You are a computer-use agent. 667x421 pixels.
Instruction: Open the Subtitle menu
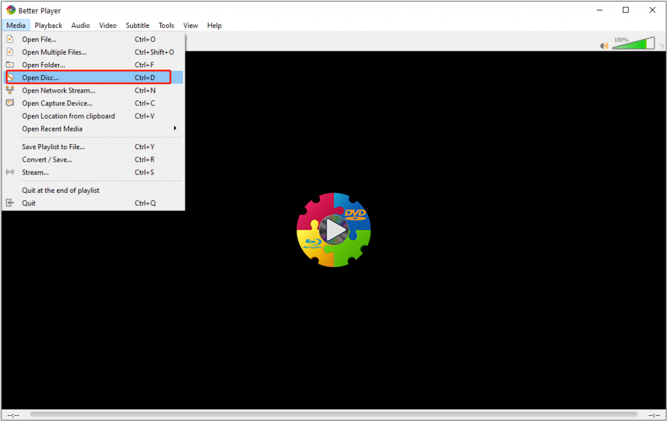click(x=137, y=25)
